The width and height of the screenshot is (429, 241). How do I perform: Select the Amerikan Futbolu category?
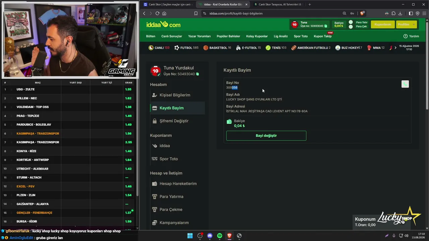(311, 48)
